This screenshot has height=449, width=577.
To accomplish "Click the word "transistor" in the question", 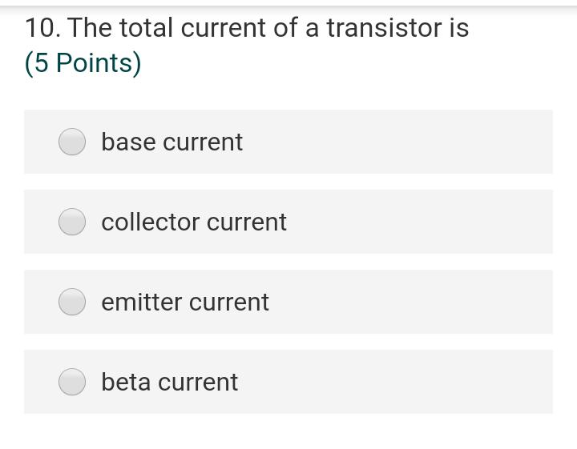I will 383,28.
